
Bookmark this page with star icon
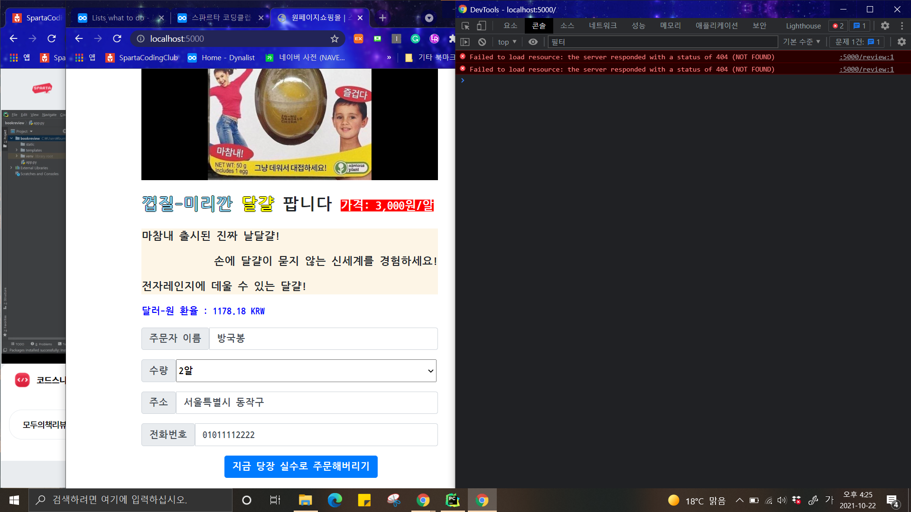(335, 39)
